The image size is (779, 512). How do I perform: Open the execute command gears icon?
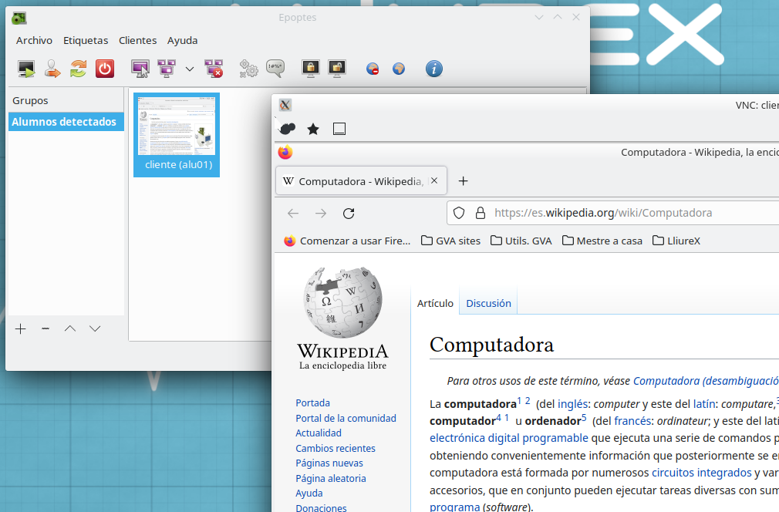(248, 69)
